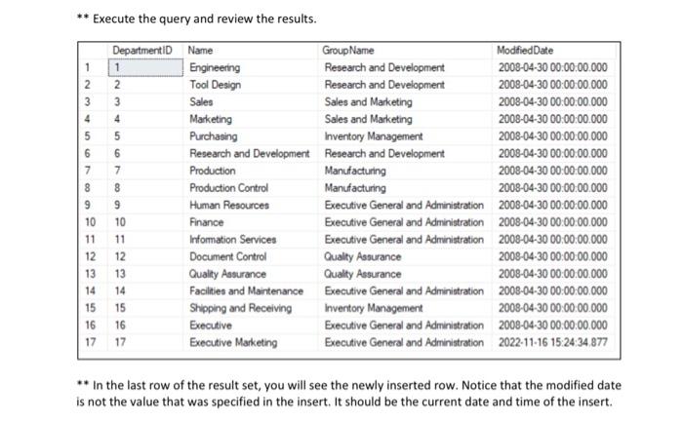The height and width of the screenshot is (422, 683).
Task: Select the Finance name cell
Action: 251,222
